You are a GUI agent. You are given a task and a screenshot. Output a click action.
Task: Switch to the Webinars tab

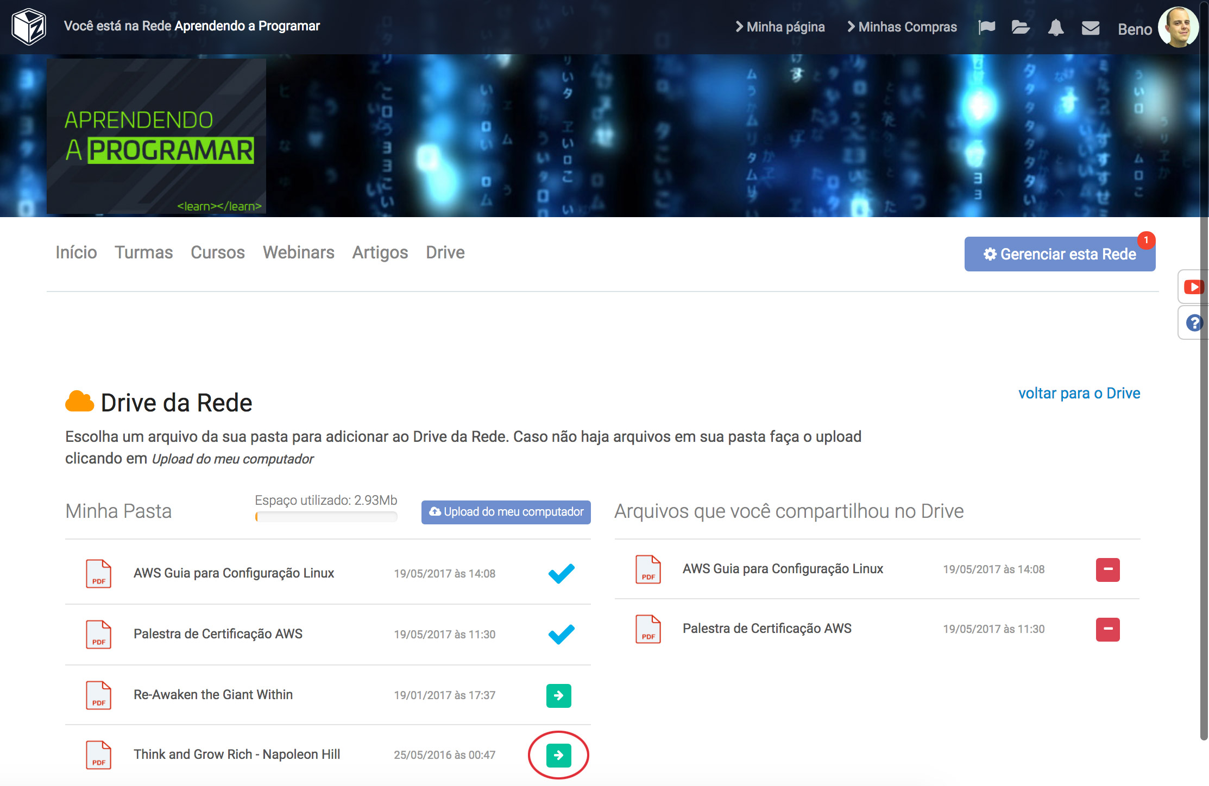pyautogui.click(x=298, y=252)
